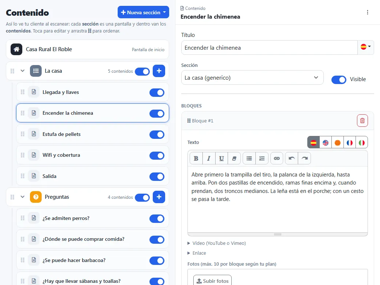The height and width of the screenshot is (285, 380).
Task: Click the home icon of Casa Rural El Roble
Action: click(x=16, y=49)
